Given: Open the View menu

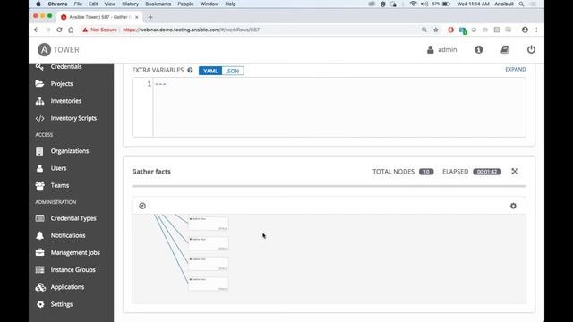Looking at the screenshot, I should point(109,4).
